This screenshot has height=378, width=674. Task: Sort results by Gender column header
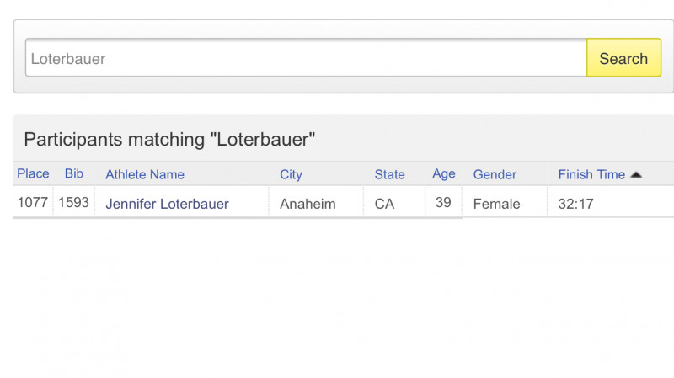(x=495, y=175)
